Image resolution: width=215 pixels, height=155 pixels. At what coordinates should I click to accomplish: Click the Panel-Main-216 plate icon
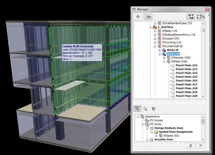point(173,81)
